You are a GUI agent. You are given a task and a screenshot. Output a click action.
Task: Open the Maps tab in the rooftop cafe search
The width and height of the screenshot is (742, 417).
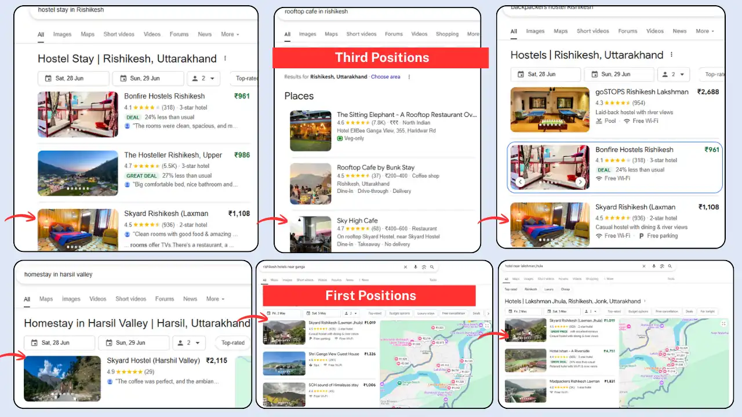pos(331,34)
